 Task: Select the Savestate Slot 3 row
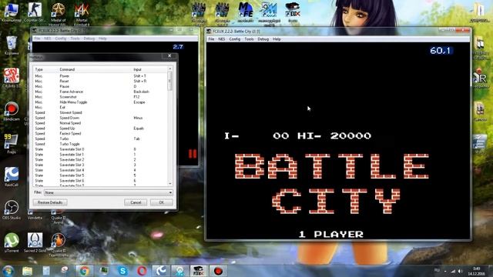[100, 165]
